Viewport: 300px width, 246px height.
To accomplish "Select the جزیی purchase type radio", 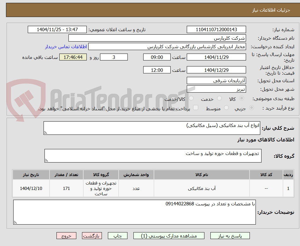I will tap(252, 108).
